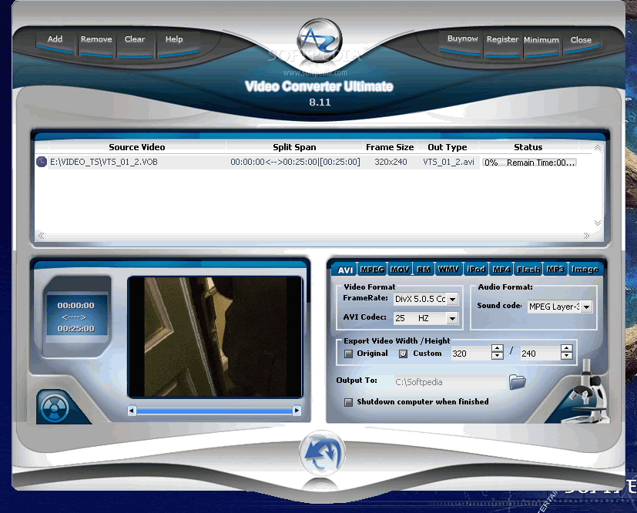Click the Buynow button
Screen dimensions: 637x513
click(x=462, y=39)
